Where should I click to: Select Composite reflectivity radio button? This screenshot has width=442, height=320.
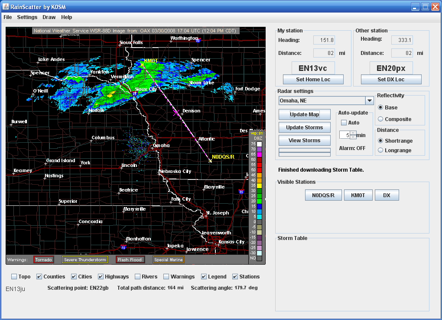click(x=380, y=119)
